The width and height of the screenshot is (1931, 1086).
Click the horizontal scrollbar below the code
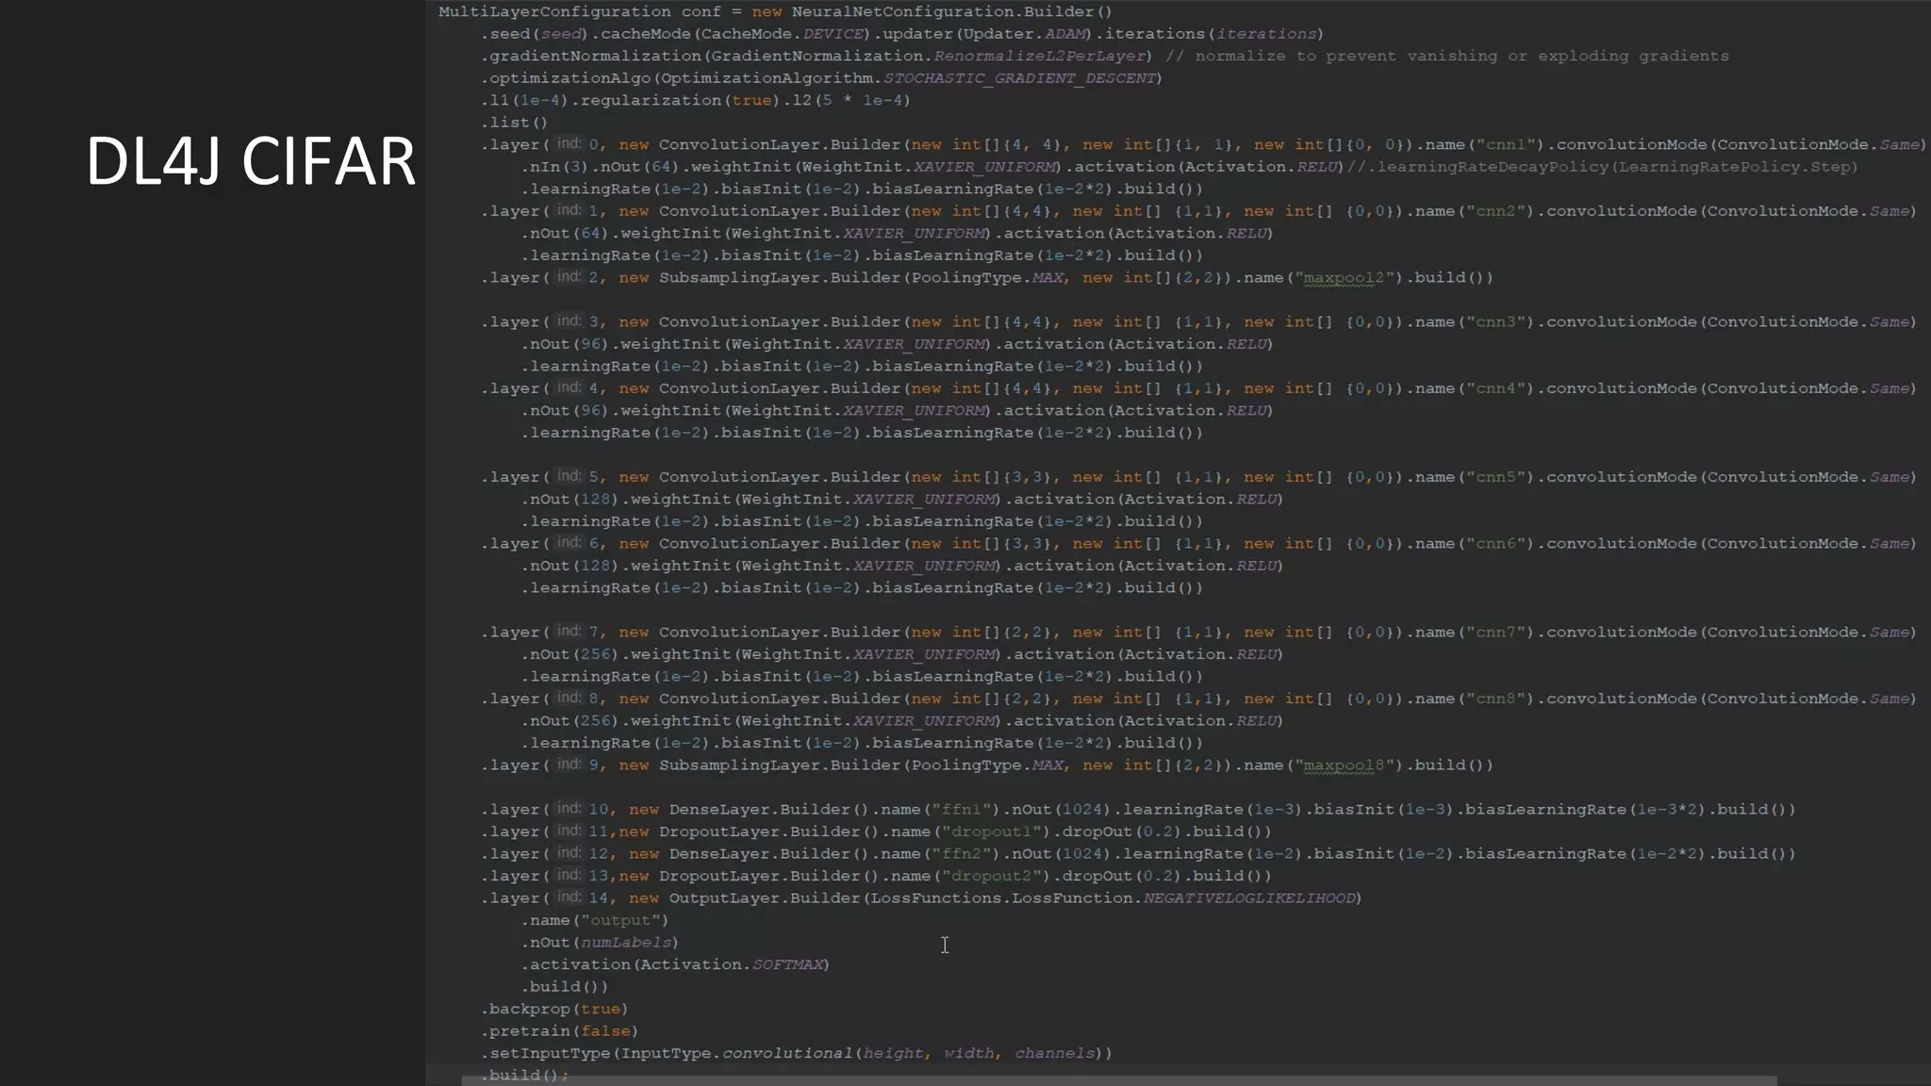[x=1117, y=1080]
